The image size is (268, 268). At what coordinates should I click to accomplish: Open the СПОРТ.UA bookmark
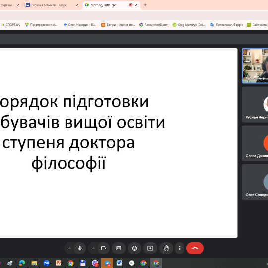10,25
